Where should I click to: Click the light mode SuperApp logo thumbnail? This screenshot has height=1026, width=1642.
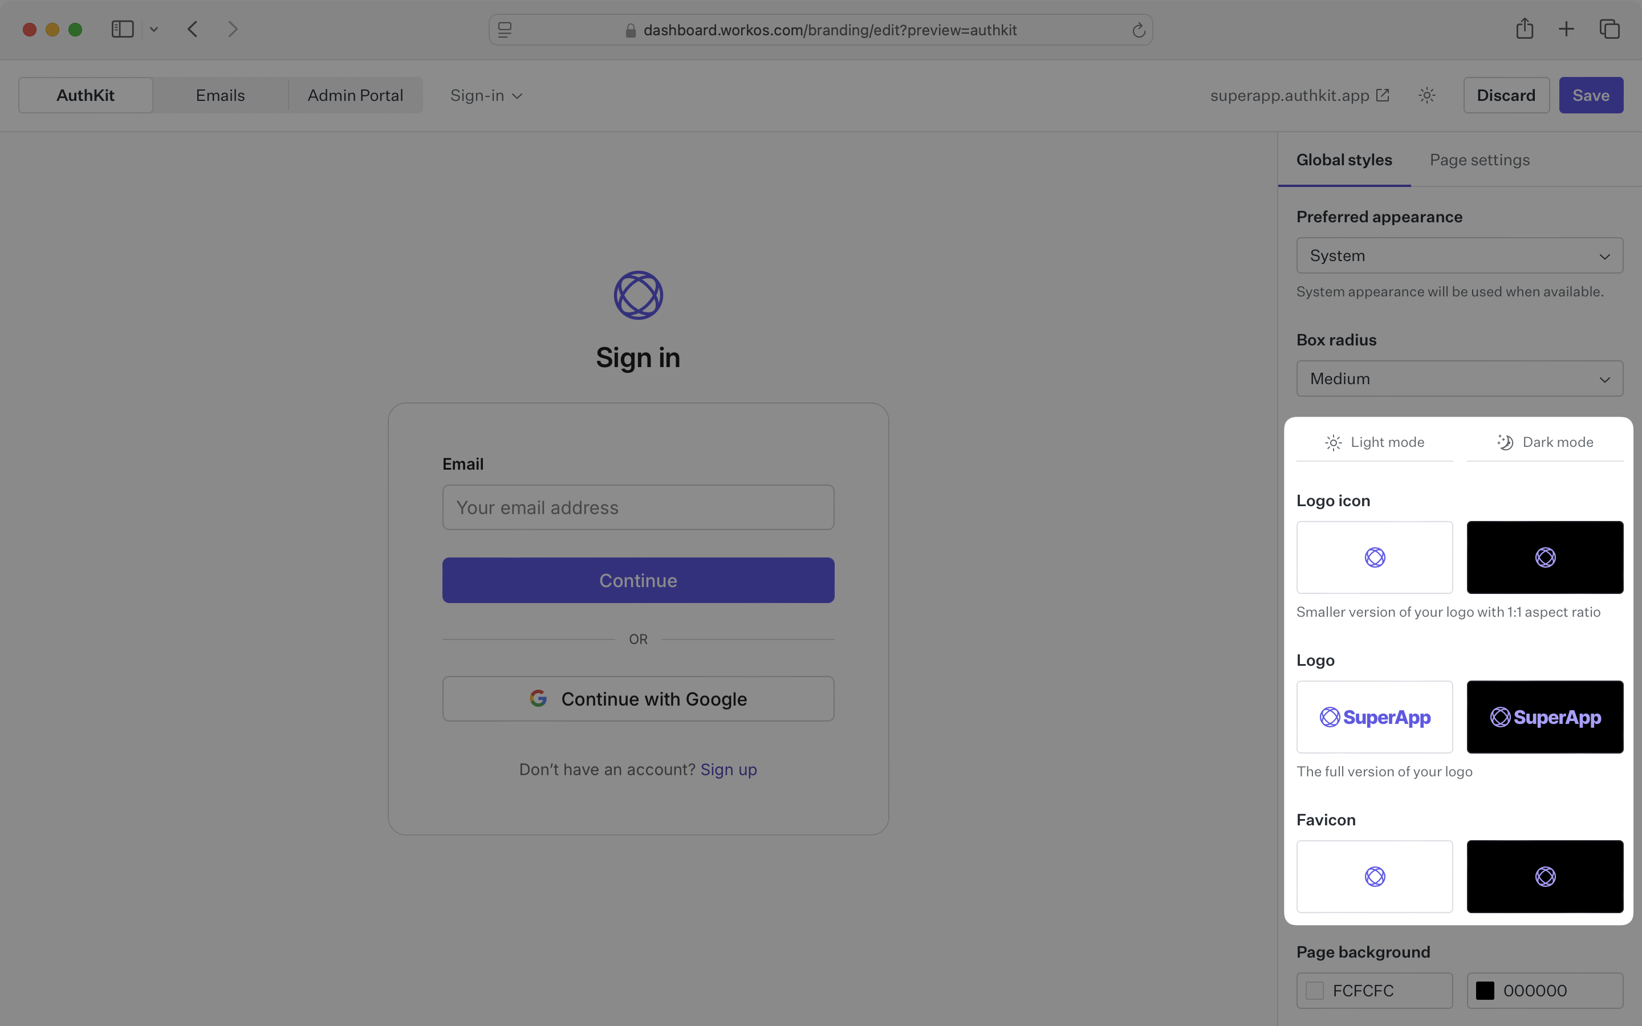pyautogui.click(x=1373, y=716)
